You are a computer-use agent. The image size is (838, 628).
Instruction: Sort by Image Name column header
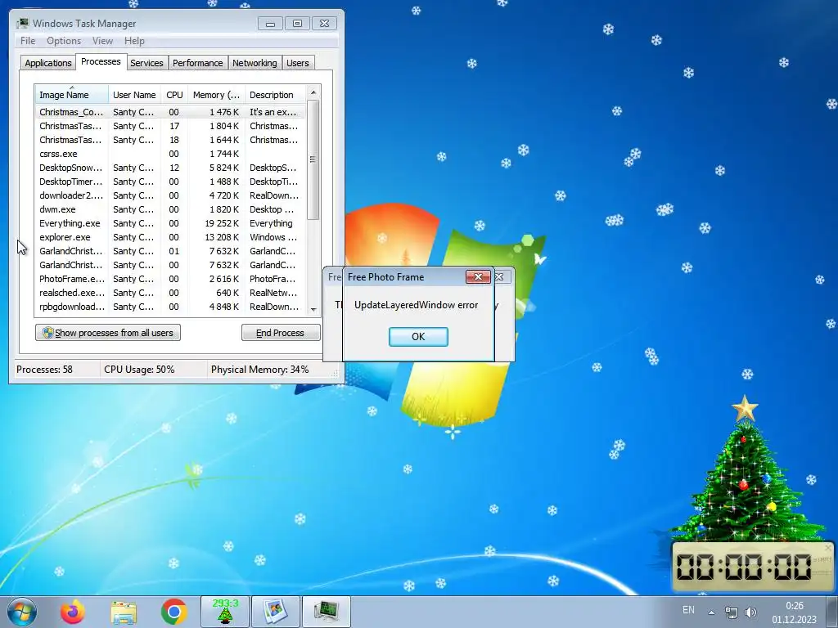(x=72, y=95)
